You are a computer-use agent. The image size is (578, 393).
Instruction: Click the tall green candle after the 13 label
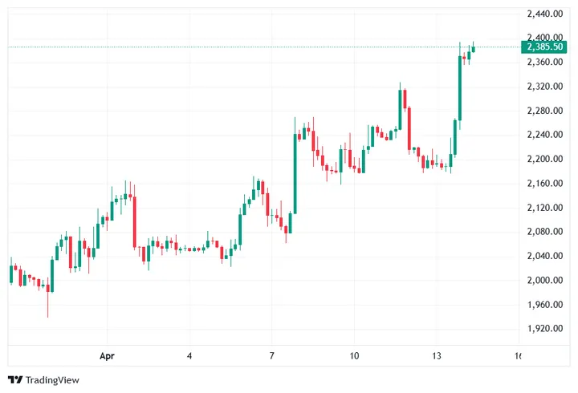(x=460, y=88)
